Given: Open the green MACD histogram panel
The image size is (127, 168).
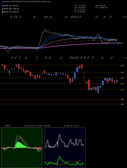Looking at the screenshot, I should (x=22, y=148).
